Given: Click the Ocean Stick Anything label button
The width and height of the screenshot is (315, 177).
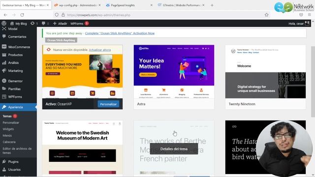Looking at the screenshot, I should (61, 40).
